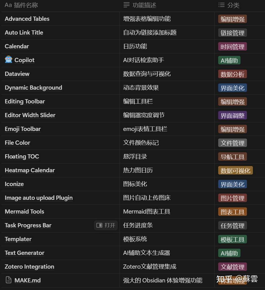Click the 分类 column header
This screenshot has width=265, height=290.
(x=229, y=5)
